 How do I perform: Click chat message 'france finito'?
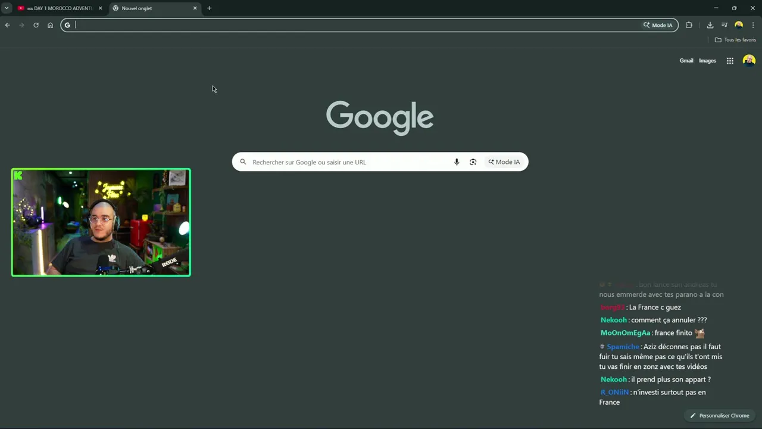(673, 333)
